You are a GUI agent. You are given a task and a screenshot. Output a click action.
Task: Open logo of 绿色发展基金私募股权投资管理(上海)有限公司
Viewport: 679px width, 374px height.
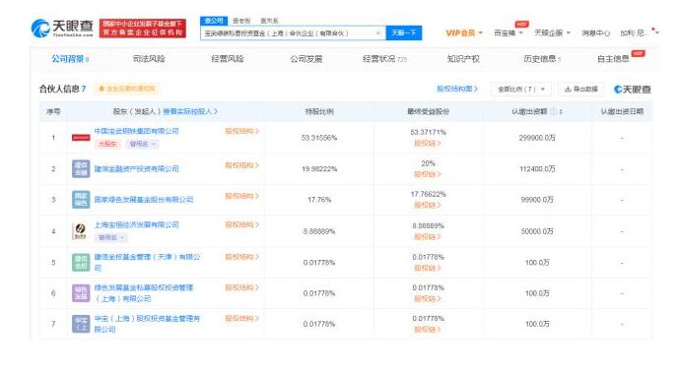coord(81,292)
